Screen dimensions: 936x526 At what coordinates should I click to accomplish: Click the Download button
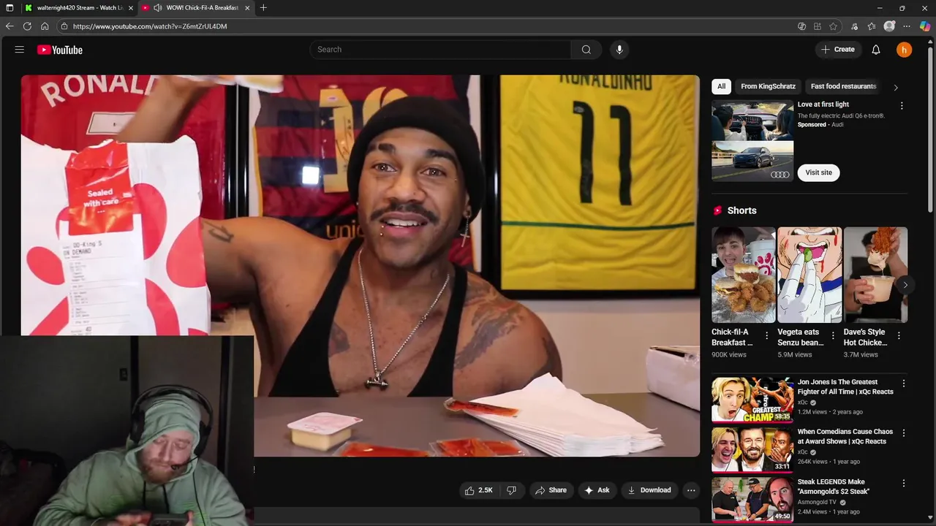click(x=649, y=490)
